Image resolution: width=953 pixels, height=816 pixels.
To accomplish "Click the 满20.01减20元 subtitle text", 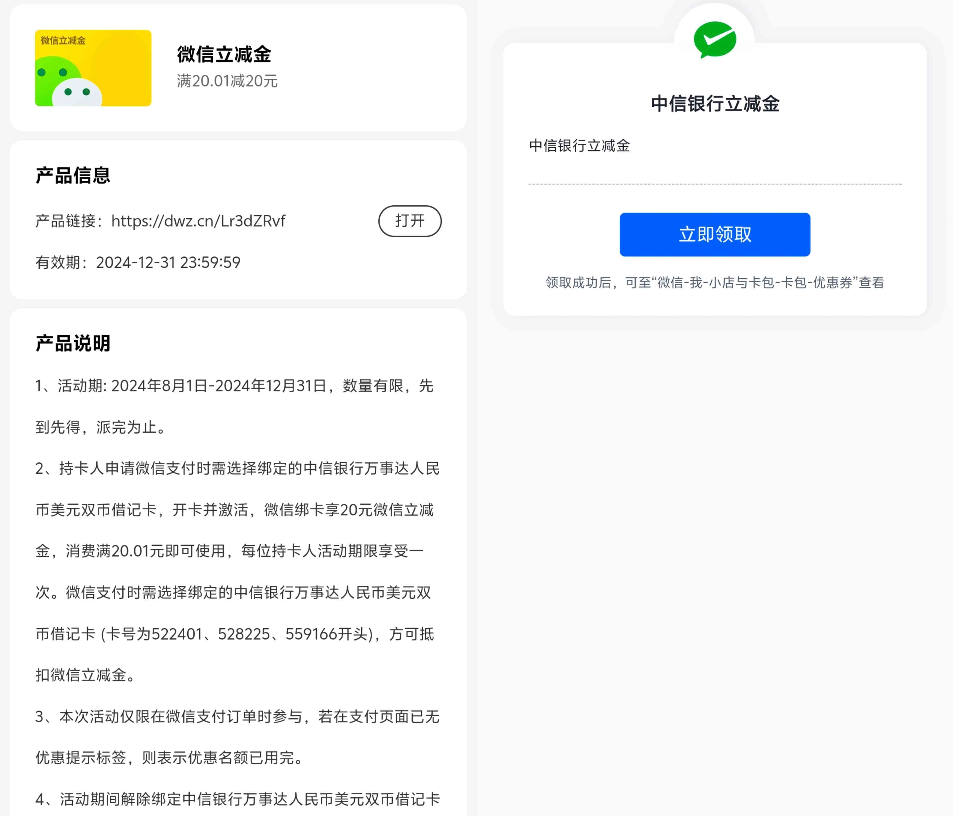I will click(227, 81).
